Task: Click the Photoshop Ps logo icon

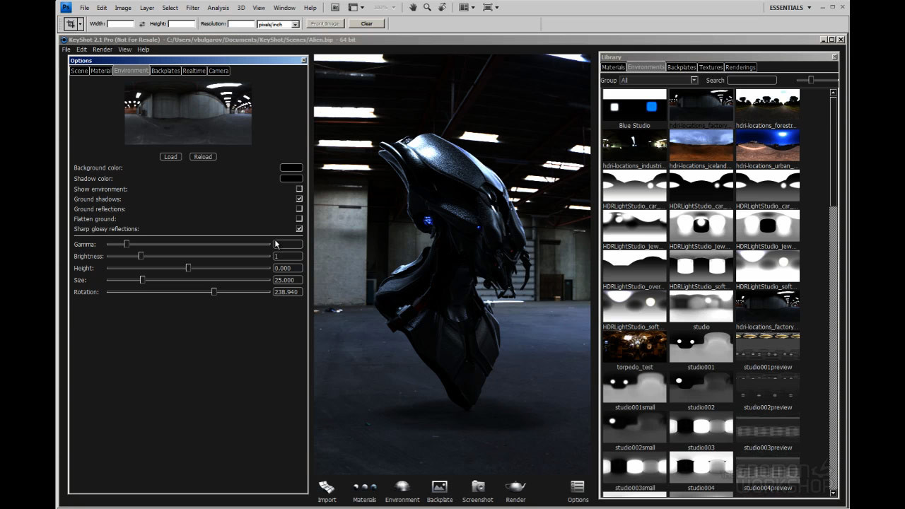Action: point(66,7)
